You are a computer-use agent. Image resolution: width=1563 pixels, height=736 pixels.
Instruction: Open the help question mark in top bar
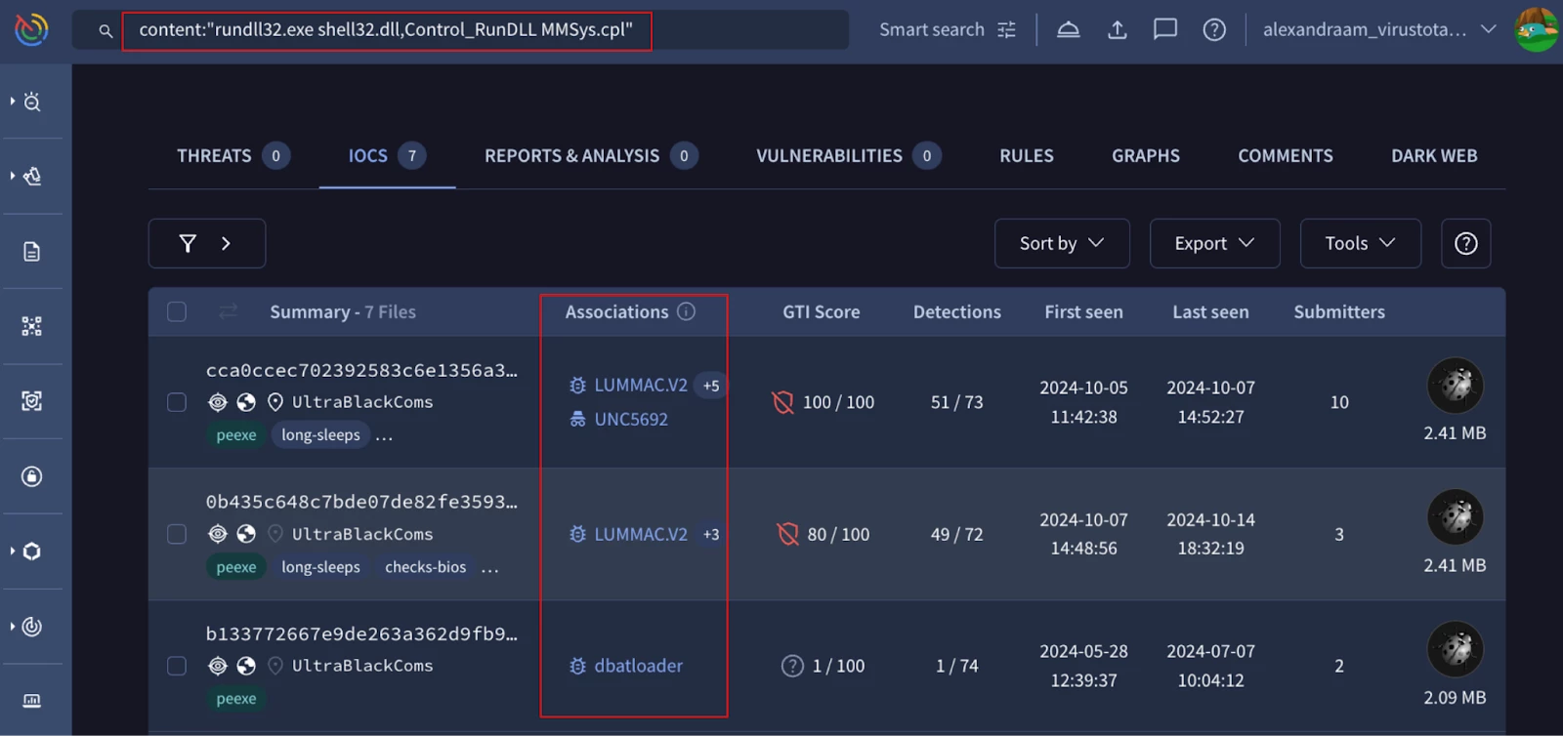click(x=1214, y=30)
